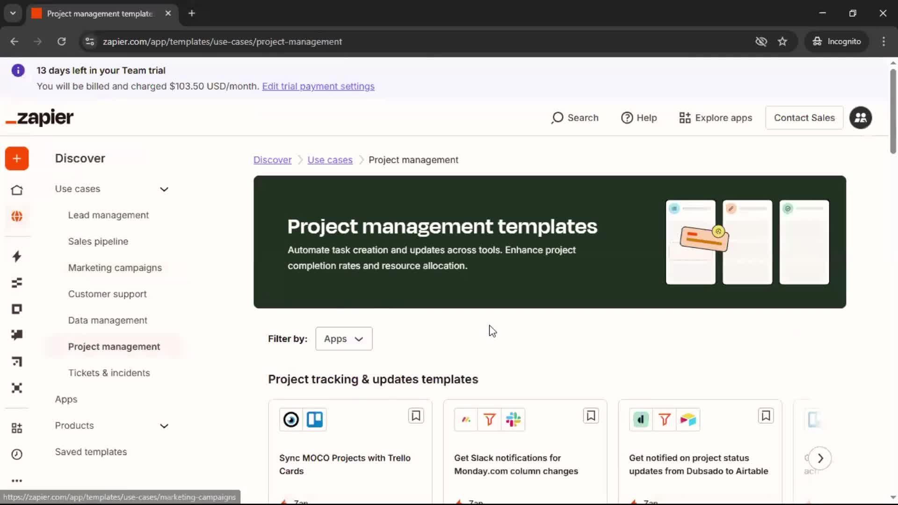Click the info icon in trial banner

(18, 71)
